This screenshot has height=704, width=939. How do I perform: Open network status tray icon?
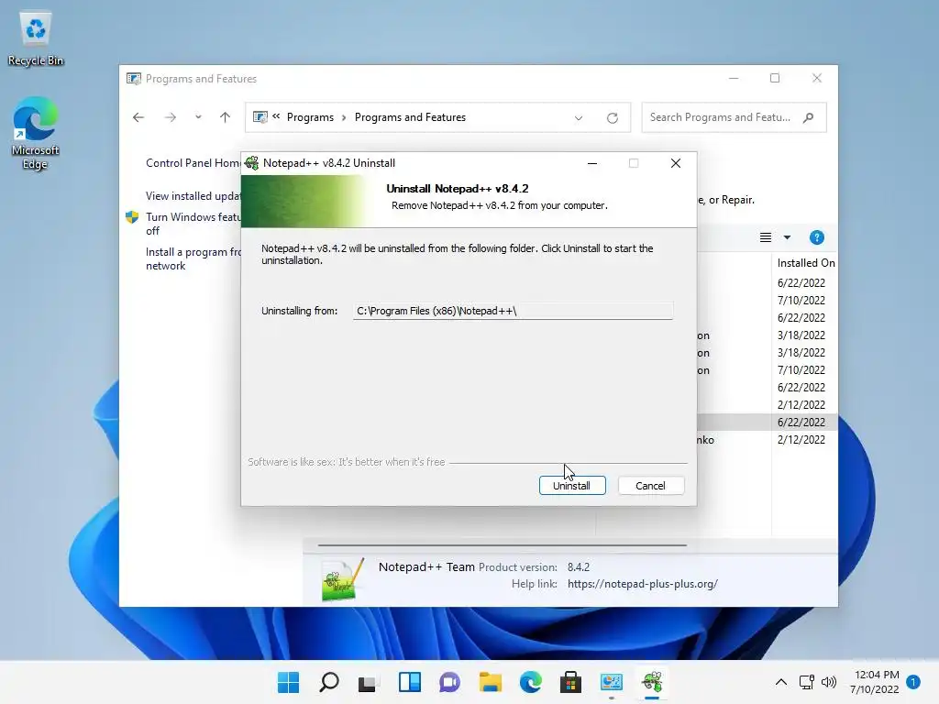(x=807, y=682)
